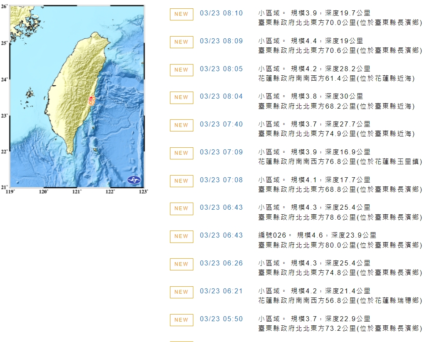Viewport: 434px width, 342px height.
Task: Select text 規模4.1，深度17.7公里
Action: tap(330, 180)
